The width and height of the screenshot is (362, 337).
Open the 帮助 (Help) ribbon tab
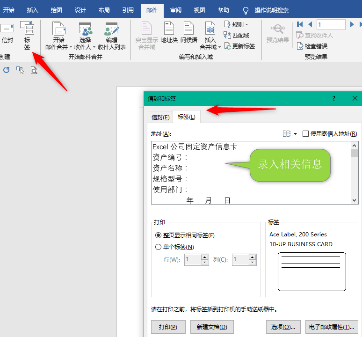pos(223,10)
